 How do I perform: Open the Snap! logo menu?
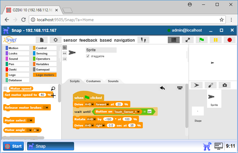(10, 40)
